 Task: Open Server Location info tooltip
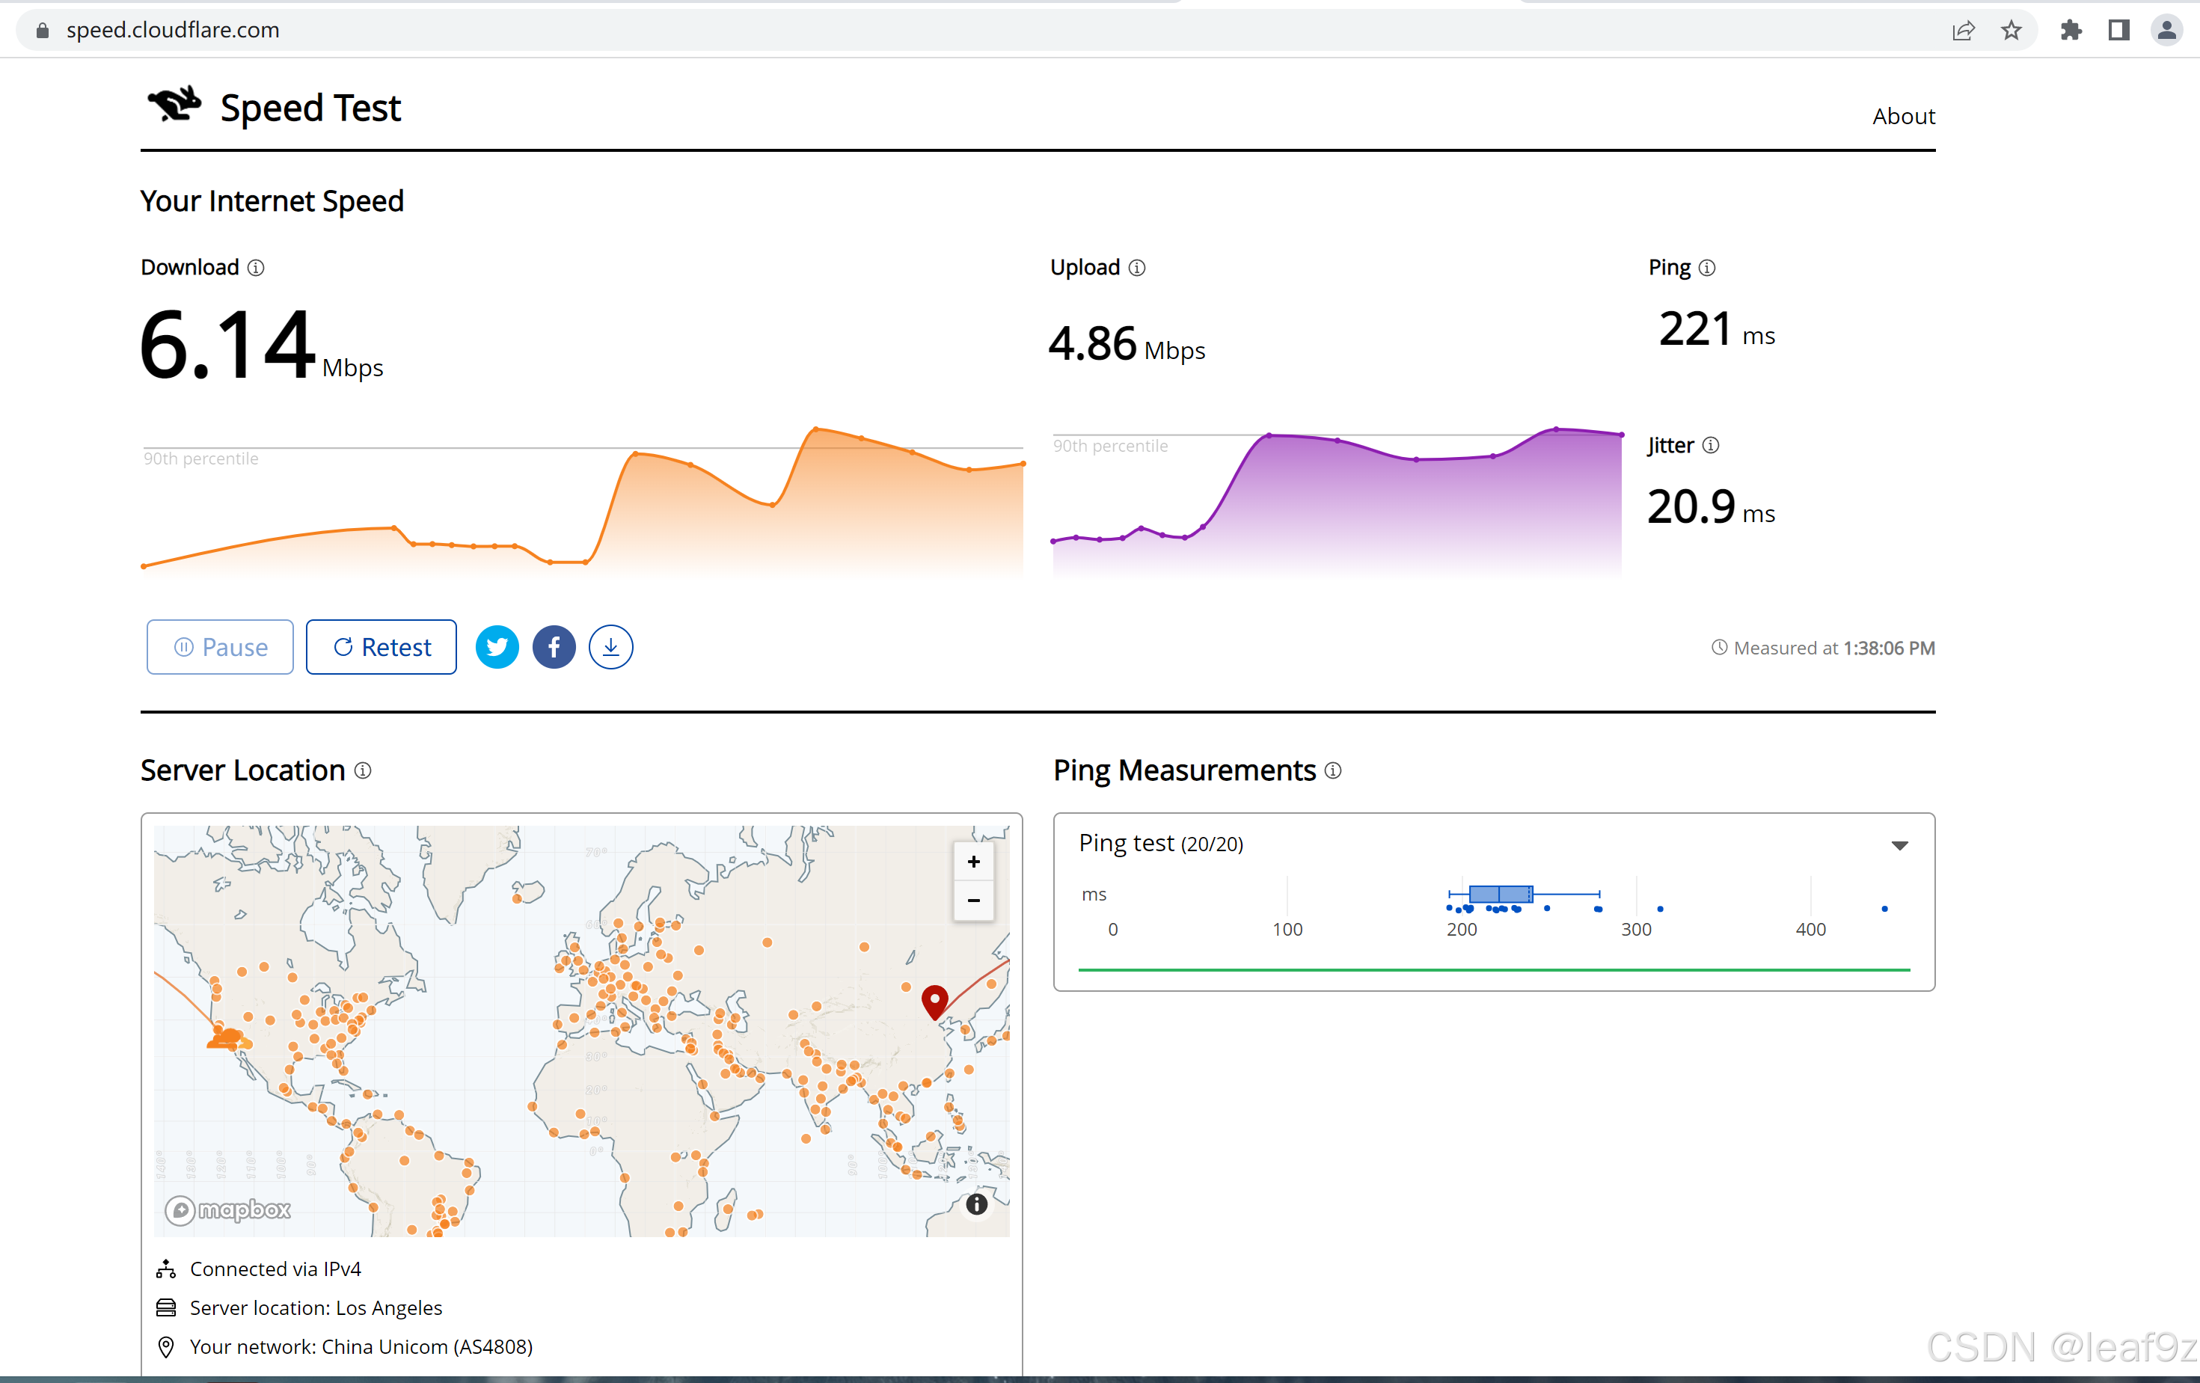(x=363, y=770)
